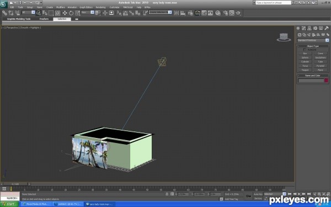This screenshot has width=331, height=207.
Task: Click Play Animation button
Action: pos(299,194)
